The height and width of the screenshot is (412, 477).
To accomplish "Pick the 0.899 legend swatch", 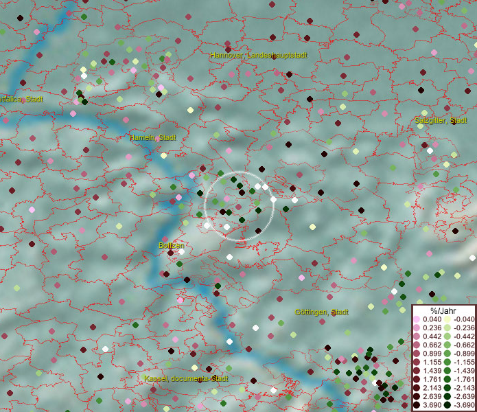I will pyautogui.click(x=417, y=354).
